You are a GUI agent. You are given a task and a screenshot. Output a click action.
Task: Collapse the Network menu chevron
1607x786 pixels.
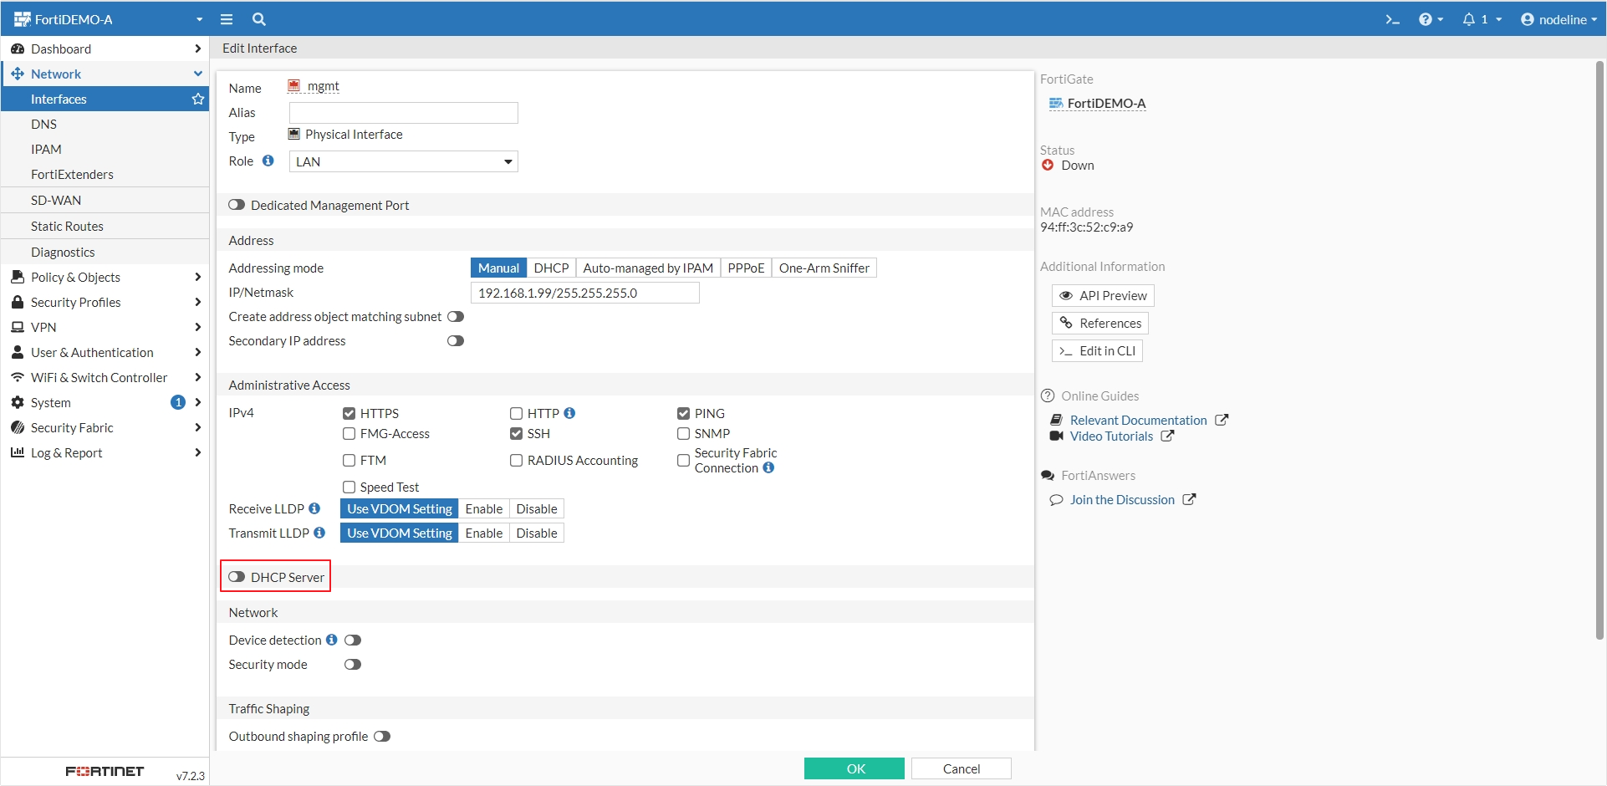198,74
